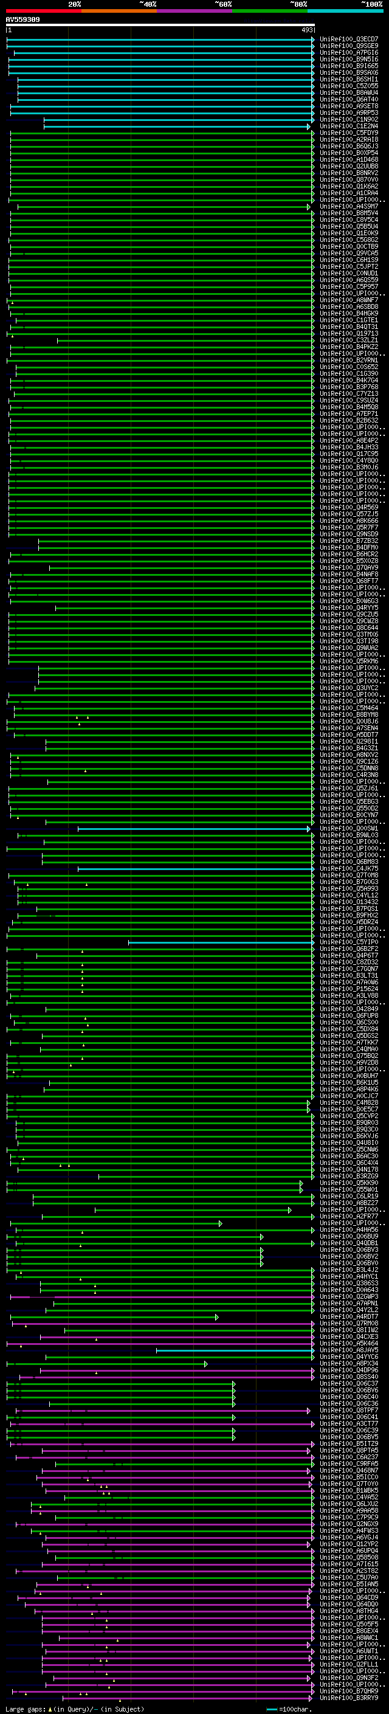Open the UniRef100_C9RFA5 entry
The image size is (389, 1714).
(348, 1465)
